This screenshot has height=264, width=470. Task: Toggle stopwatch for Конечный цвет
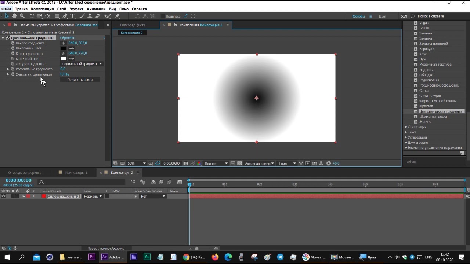point(12,59)
